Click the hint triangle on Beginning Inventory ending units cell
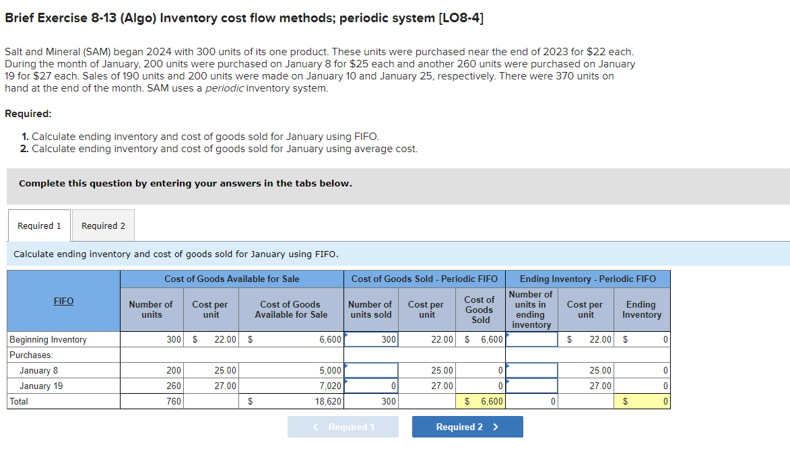Image resolution: width=790 pixels, height=453 pixels. (506, 333)
